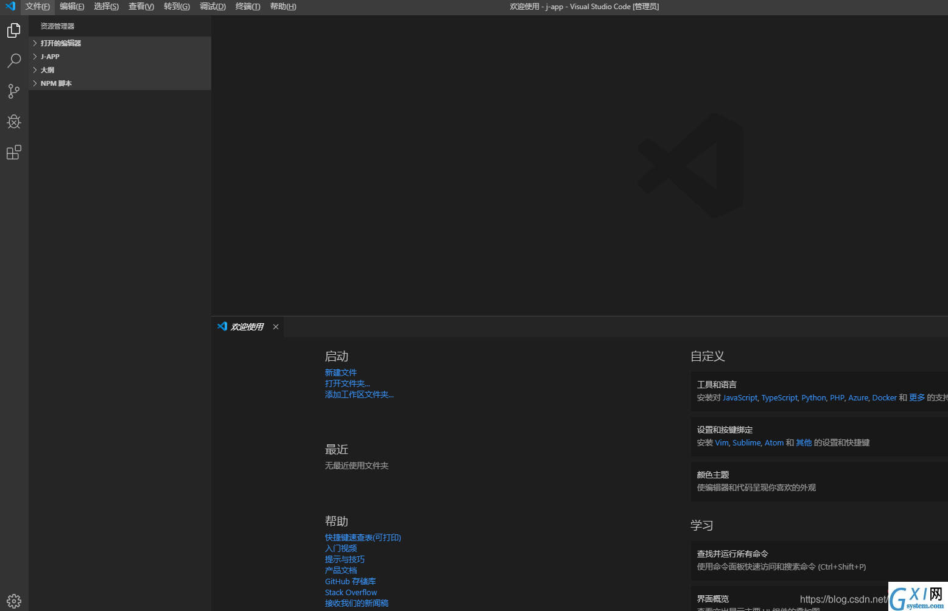The height and width of the screenshot is (611, 948).
Task: Expand the NPM 脚本 section
Action: pyautogui.click(x=120, y=83)
